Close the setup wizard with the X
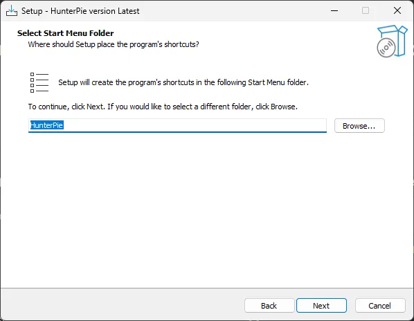The height and width of the screenshot is (321, 414). 397,11
